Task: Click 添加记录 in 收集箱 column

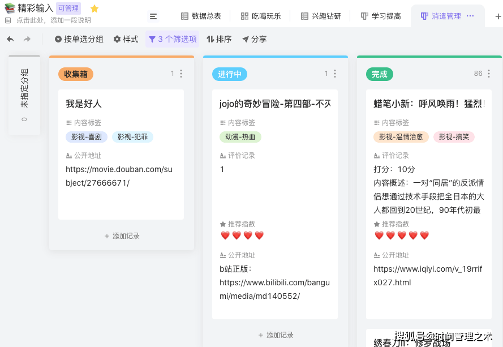Action: (122, 236)
